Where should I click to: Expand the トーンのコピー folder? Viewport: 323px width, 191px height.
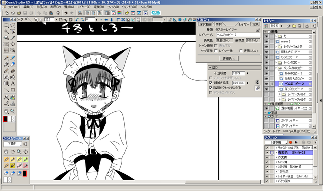pos(276,62)
